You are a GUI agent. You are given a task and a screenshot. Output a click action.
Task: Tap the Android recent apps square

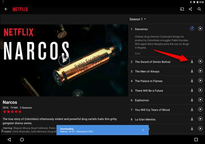pos(196,140)
